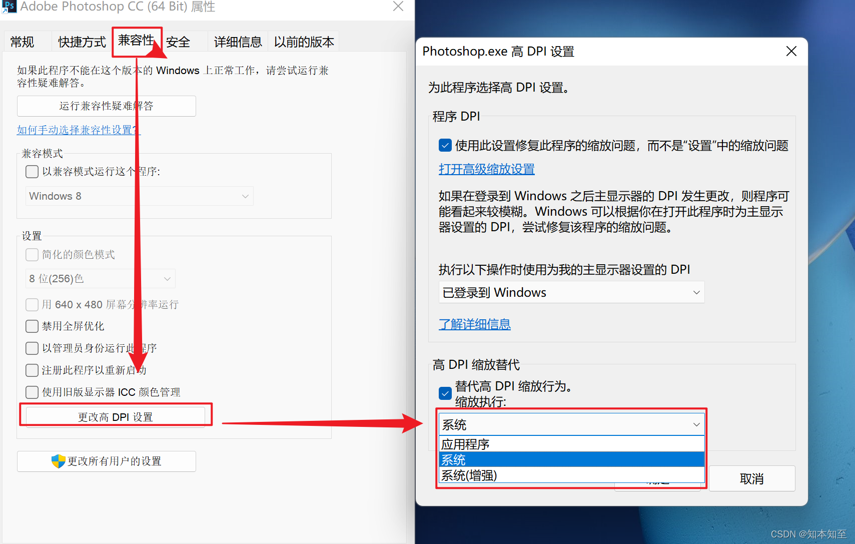Screen dimensions: 855x544
Task: Click the 运行兼容性疑难解答 button
Action: 107,106
